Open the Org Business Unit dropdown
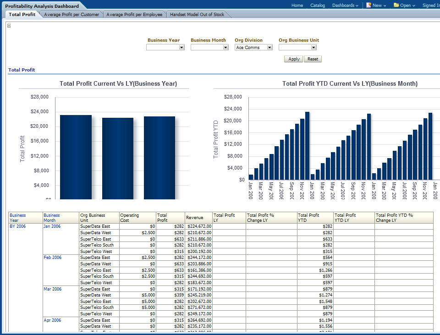The width and height of the screenshot is (440, 335). [x=313, y=47]
